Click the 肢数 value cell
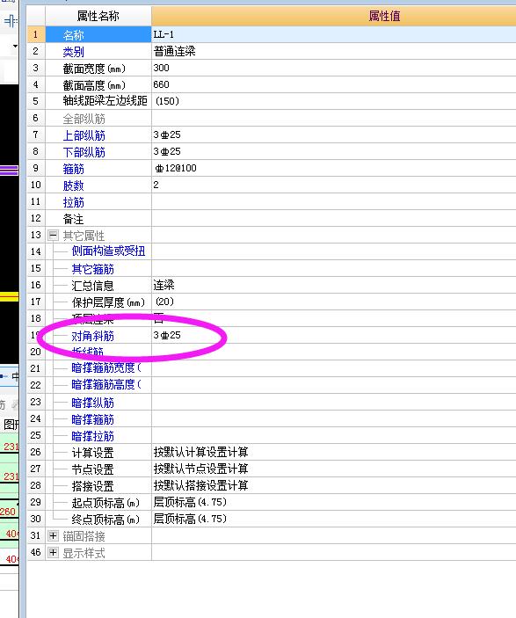 pyautogui.click(x=333, y=185)
